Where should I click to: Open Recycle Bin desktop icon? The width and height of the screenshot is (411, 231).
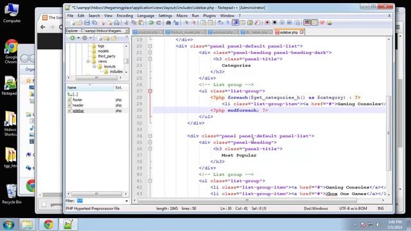pyautogui.click(x=12, y=194)
